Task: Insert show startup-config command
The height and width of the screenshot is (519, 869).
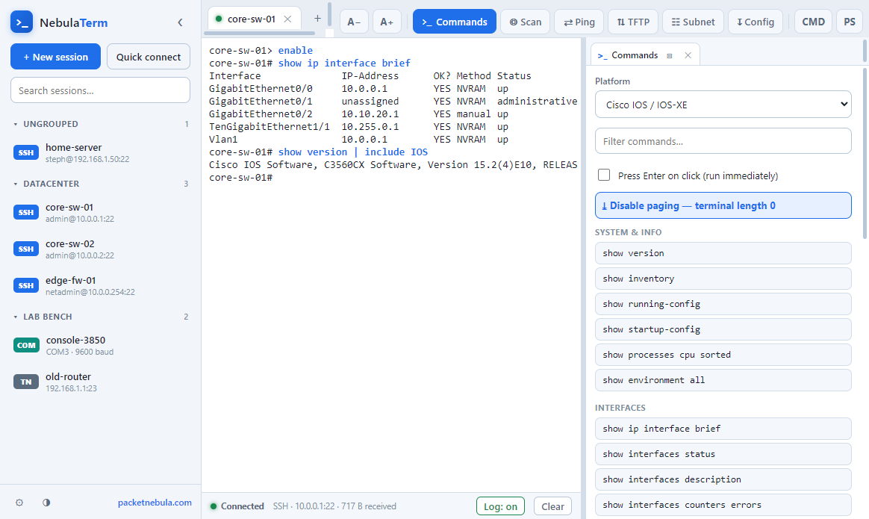Action: pyautogui.click(x=723, y=329)
